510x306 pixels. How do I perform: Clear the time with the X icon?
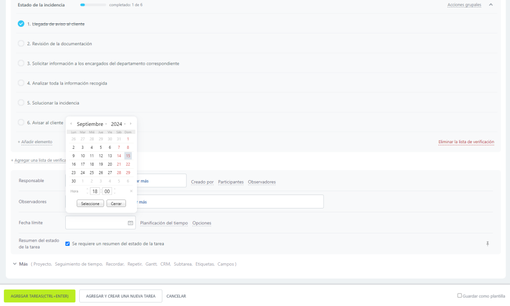point(131,191)
